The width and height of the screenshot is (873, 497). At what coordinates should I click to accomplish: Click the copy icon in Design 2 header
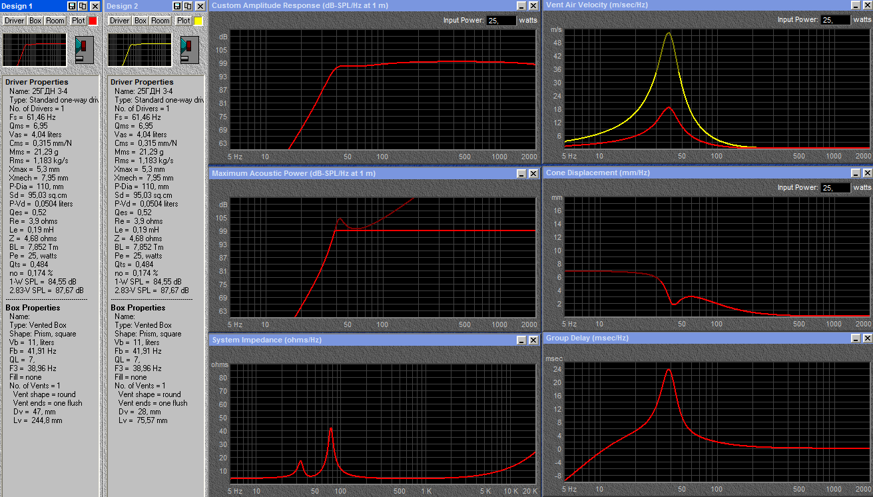(x=188, y=6)
